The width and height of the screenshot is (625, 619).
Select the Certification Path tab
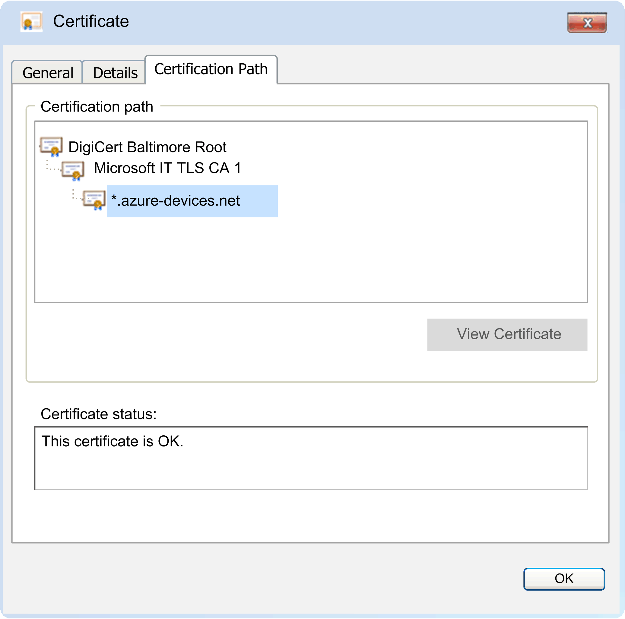[211, 69]
